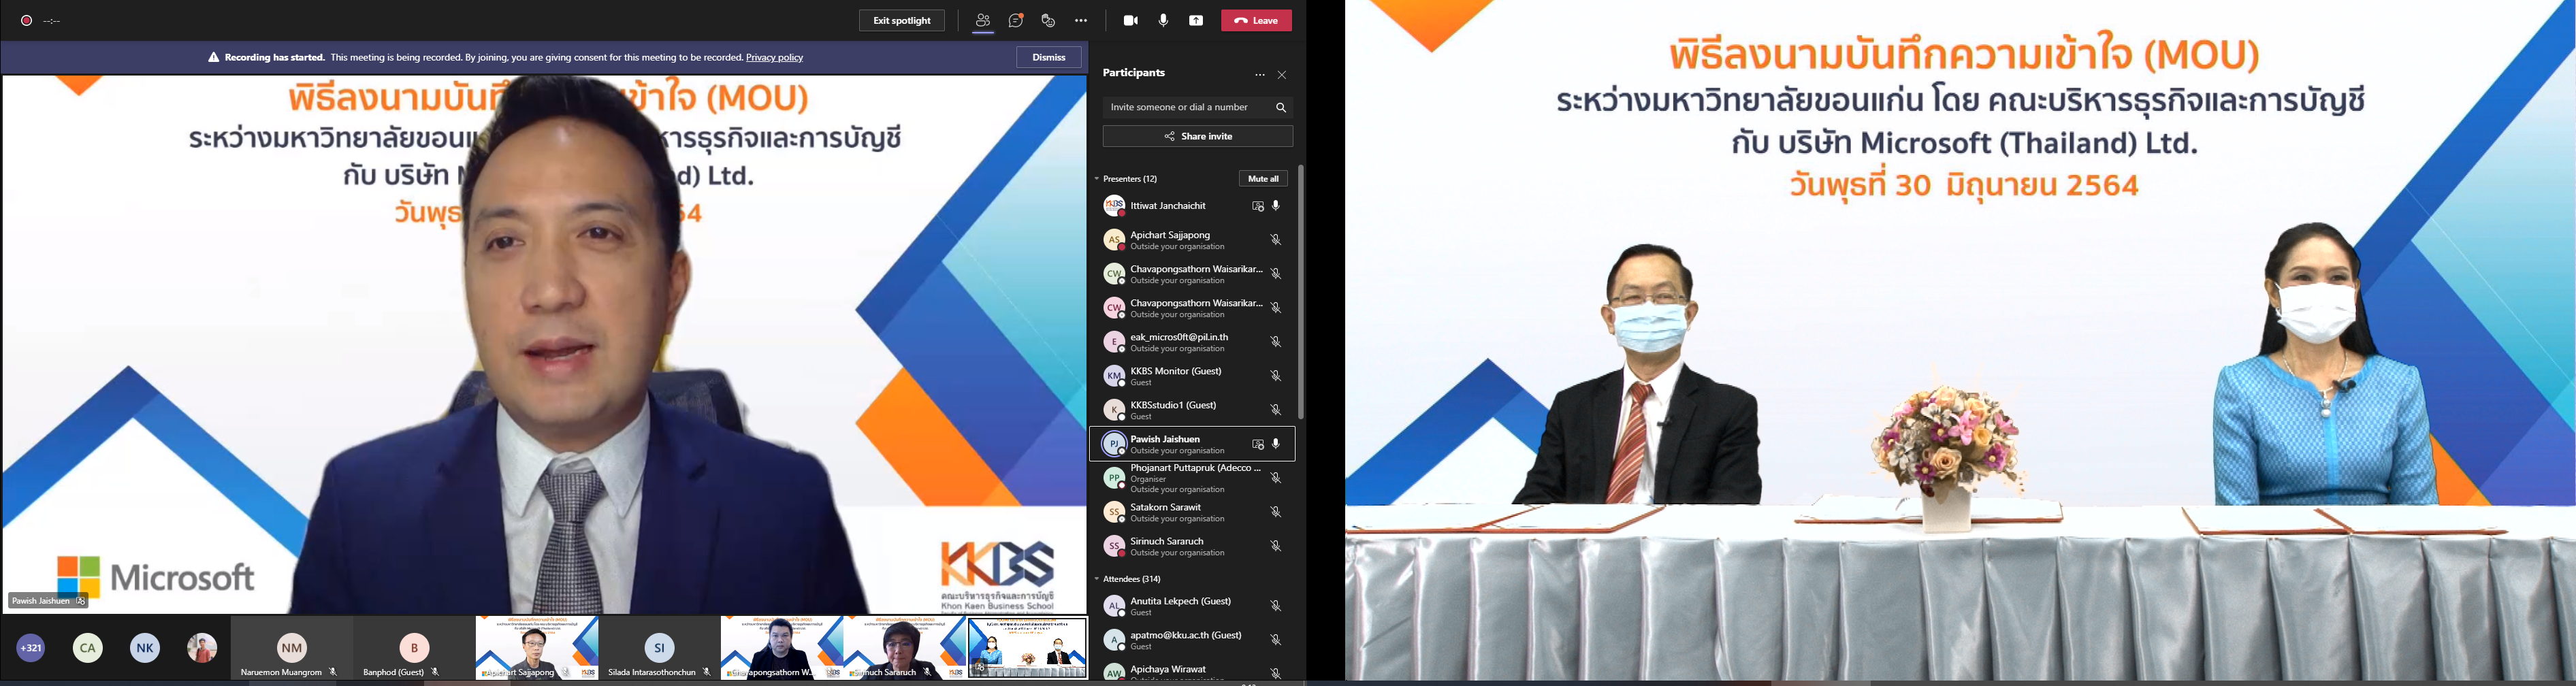Click the CA participant avatar
Image resolution: width=2576 pixels, height=686 pixels.
(x=88, y=648)
